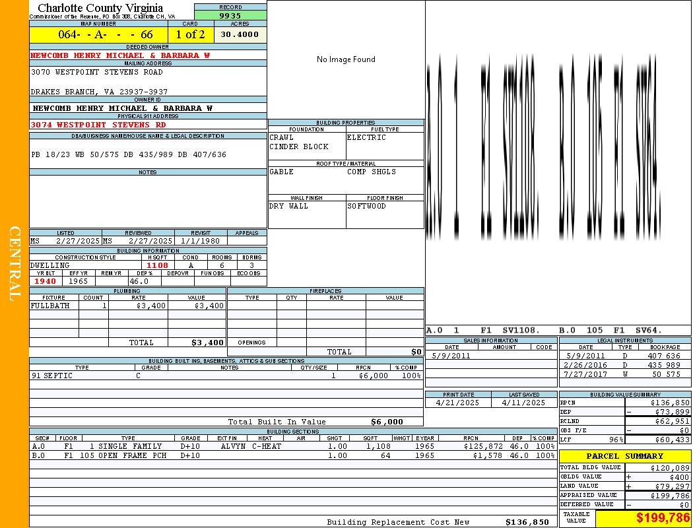Select the No Image Found placeholder
The width and height of the screenshot is (693, 528).
[x=346, y=59]
